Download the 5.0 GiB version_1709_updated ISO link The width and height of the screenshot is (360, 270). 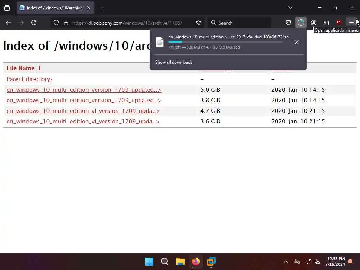84,90
